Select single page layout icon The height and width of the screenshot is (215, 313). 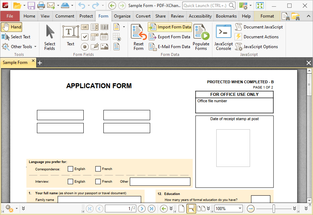[x=181, y=209]
